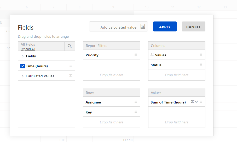The image size is (237, 142).
Task: Click drag handle next to Assignee row
Action: pyautogui.click(x=136, y=102)
